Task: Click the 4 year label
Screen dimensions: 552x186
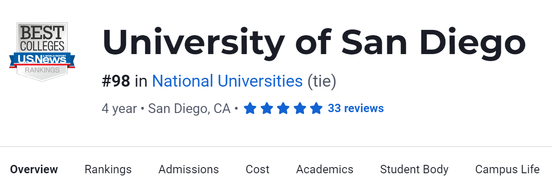Action: tap(119, 109)
